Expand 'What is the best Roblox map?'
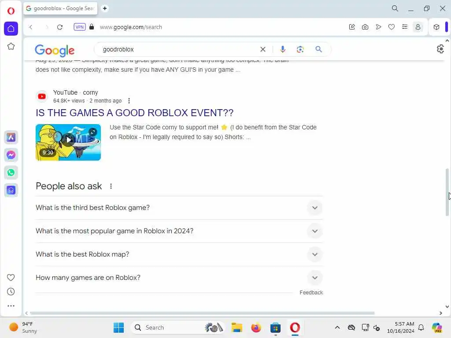 179,254
